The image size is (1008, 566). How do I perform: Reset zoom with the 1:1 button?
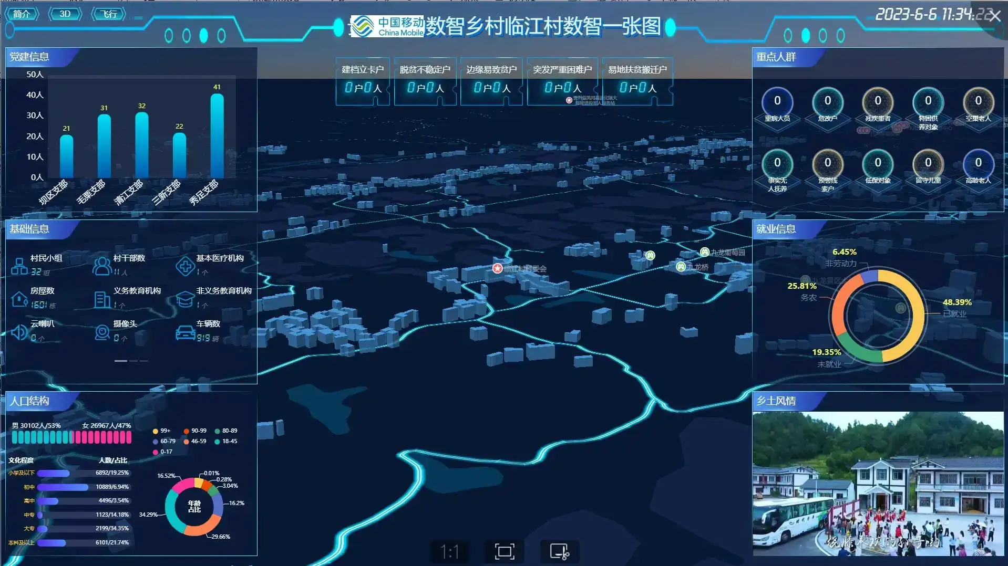[449, 551]
